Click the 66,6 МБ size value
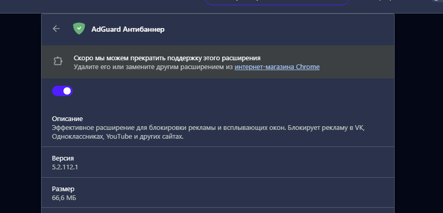 coord(65,198)
